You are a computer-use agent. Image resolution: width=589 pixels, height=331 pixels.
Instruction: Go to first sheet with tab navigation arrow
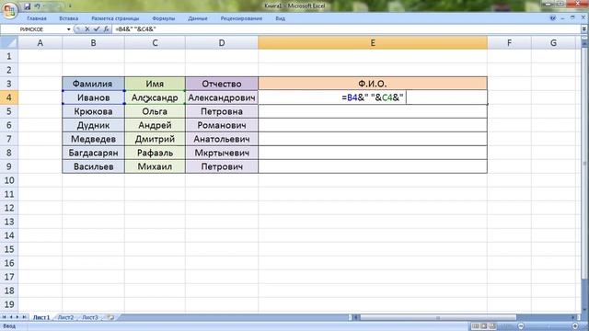click(4, 317)
